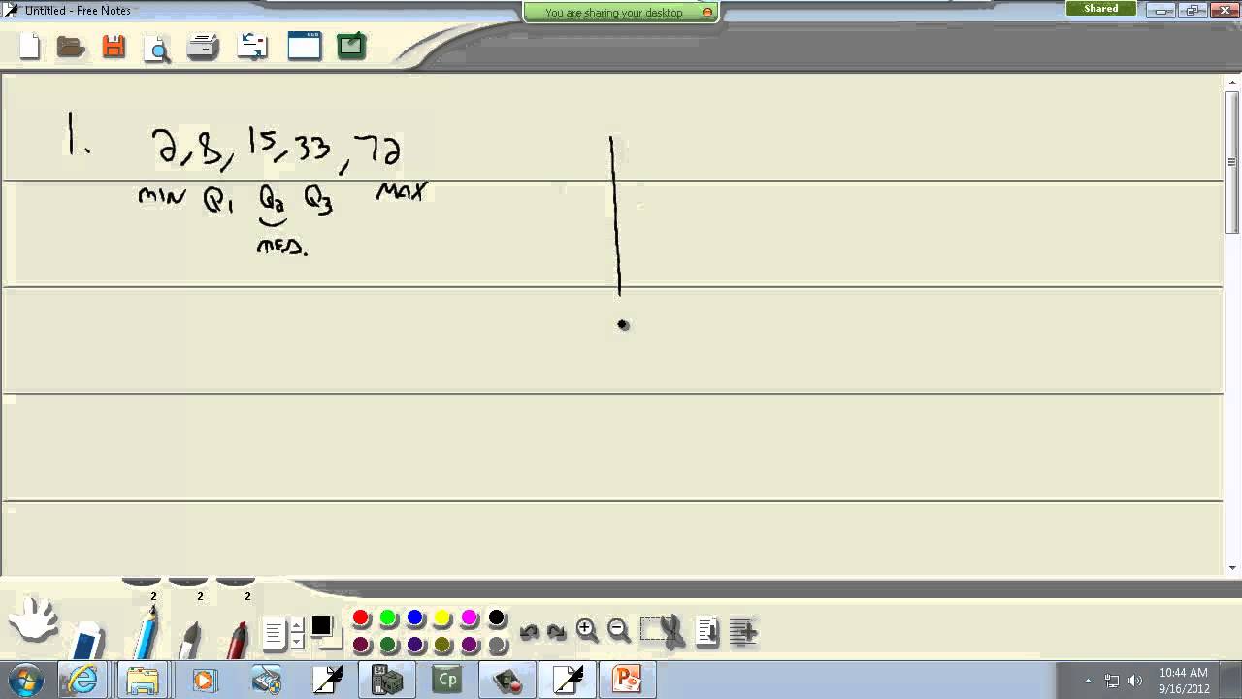The image size is (1242, 699).
Task: Undo the last stroke
Action: tap(529, 632)
